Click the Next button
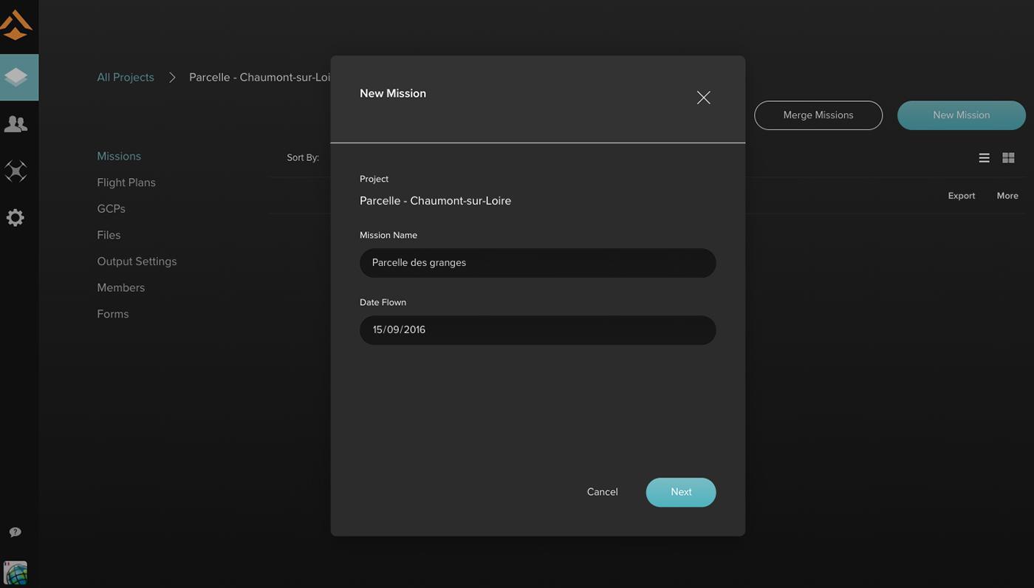 tap(681, 492)
